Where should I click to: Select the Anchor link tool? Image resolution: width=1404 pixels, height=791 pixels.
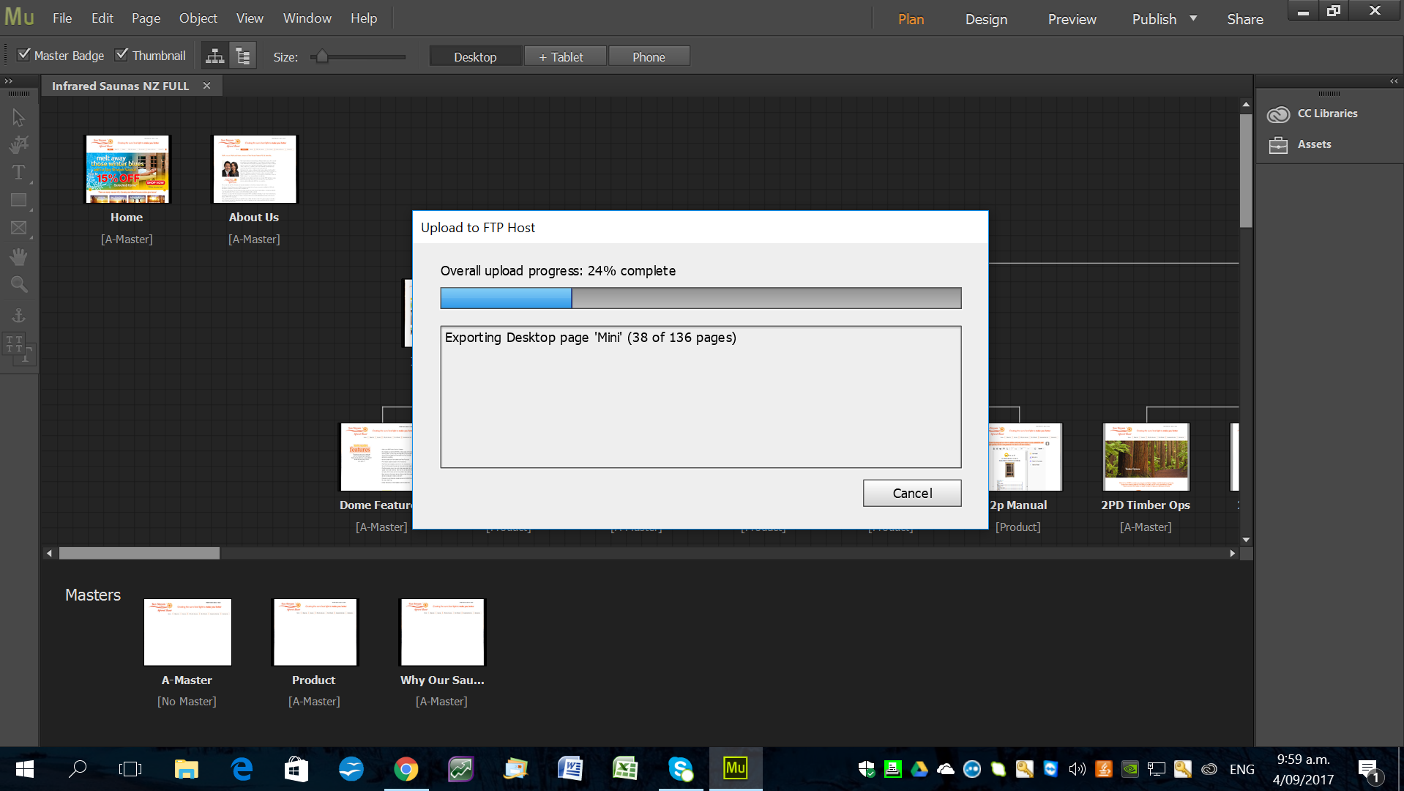[18, 316]
